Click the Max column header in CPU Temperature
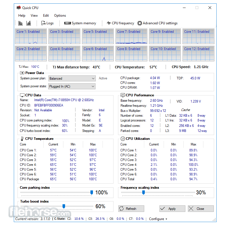The height and width of the screenshot is (226, 231). coord(93,144)
